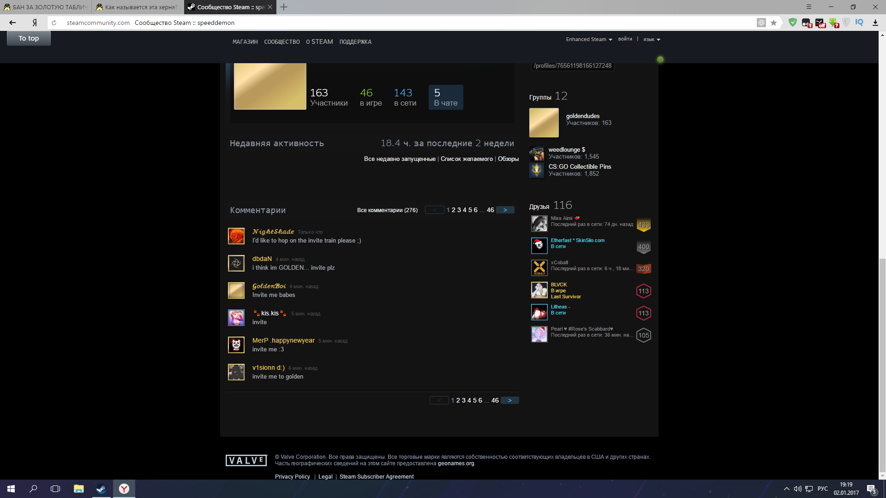The width and height of the screenshot is (886, 498).
Task: Open the goldendudes group avatar
Action: pyautogui.click(x=544, y=123)
